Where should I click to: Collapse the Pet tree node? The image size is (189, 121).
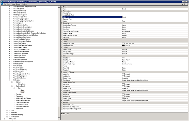(x=14, y=88)
